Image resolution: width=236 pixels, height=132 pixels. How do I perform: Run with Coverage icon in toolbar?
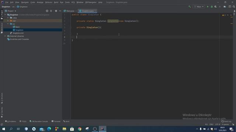coord(215,7)
